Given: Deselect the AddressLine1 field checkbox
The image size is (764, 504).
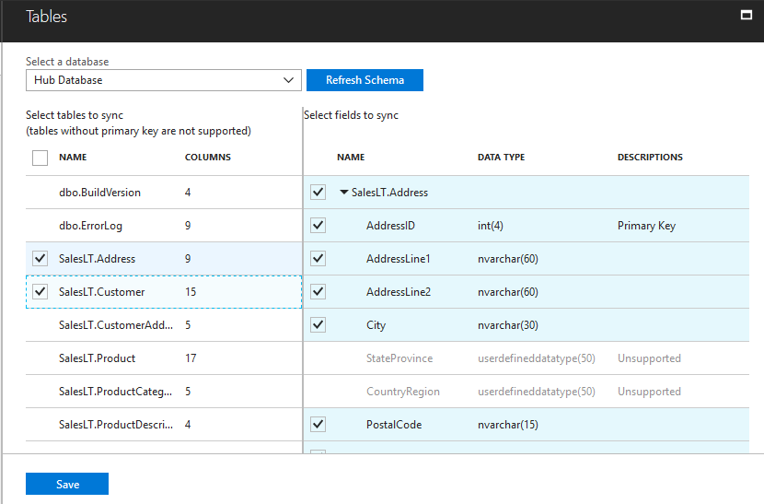Looking at the screenshot, I should 318,259.
